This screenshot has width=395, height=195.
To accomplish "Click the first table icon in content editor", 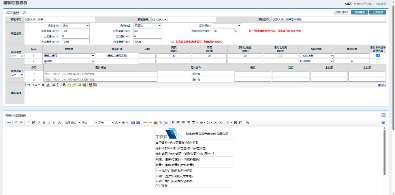I will pos(133,122).
